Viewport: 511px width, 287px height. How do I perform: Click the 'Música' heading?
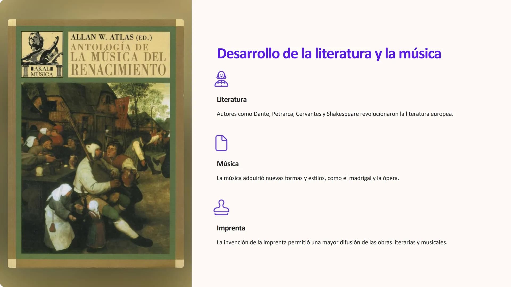[228, 164]
